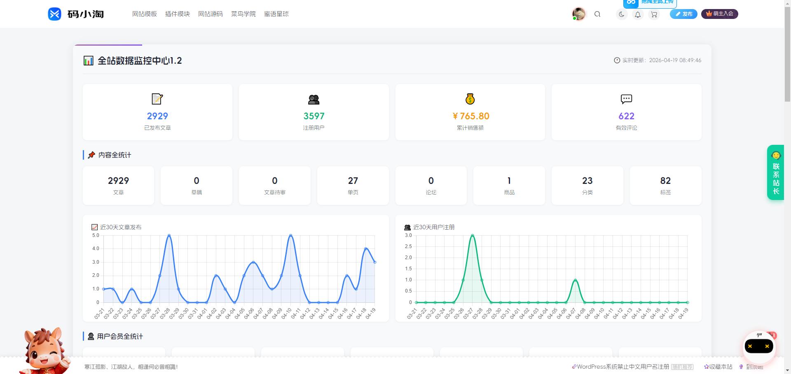Open the shopping cart icon
This screenshot has height=374, width=791.
(654, 14)
